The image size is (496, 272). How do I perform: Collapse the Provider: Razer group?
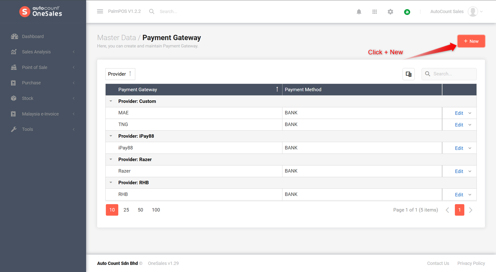111,159
